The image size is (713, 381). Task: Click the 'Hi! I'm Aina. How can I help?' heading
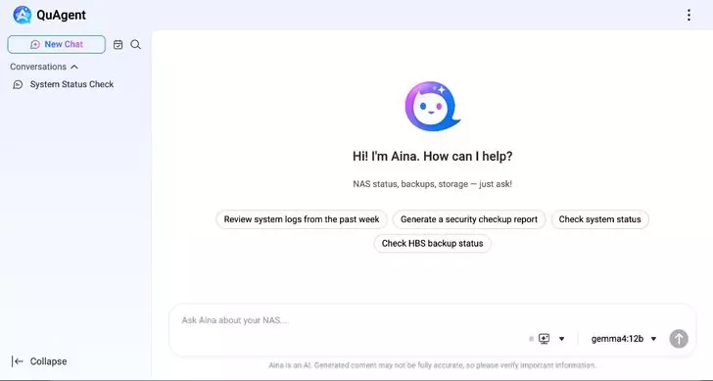433,157
